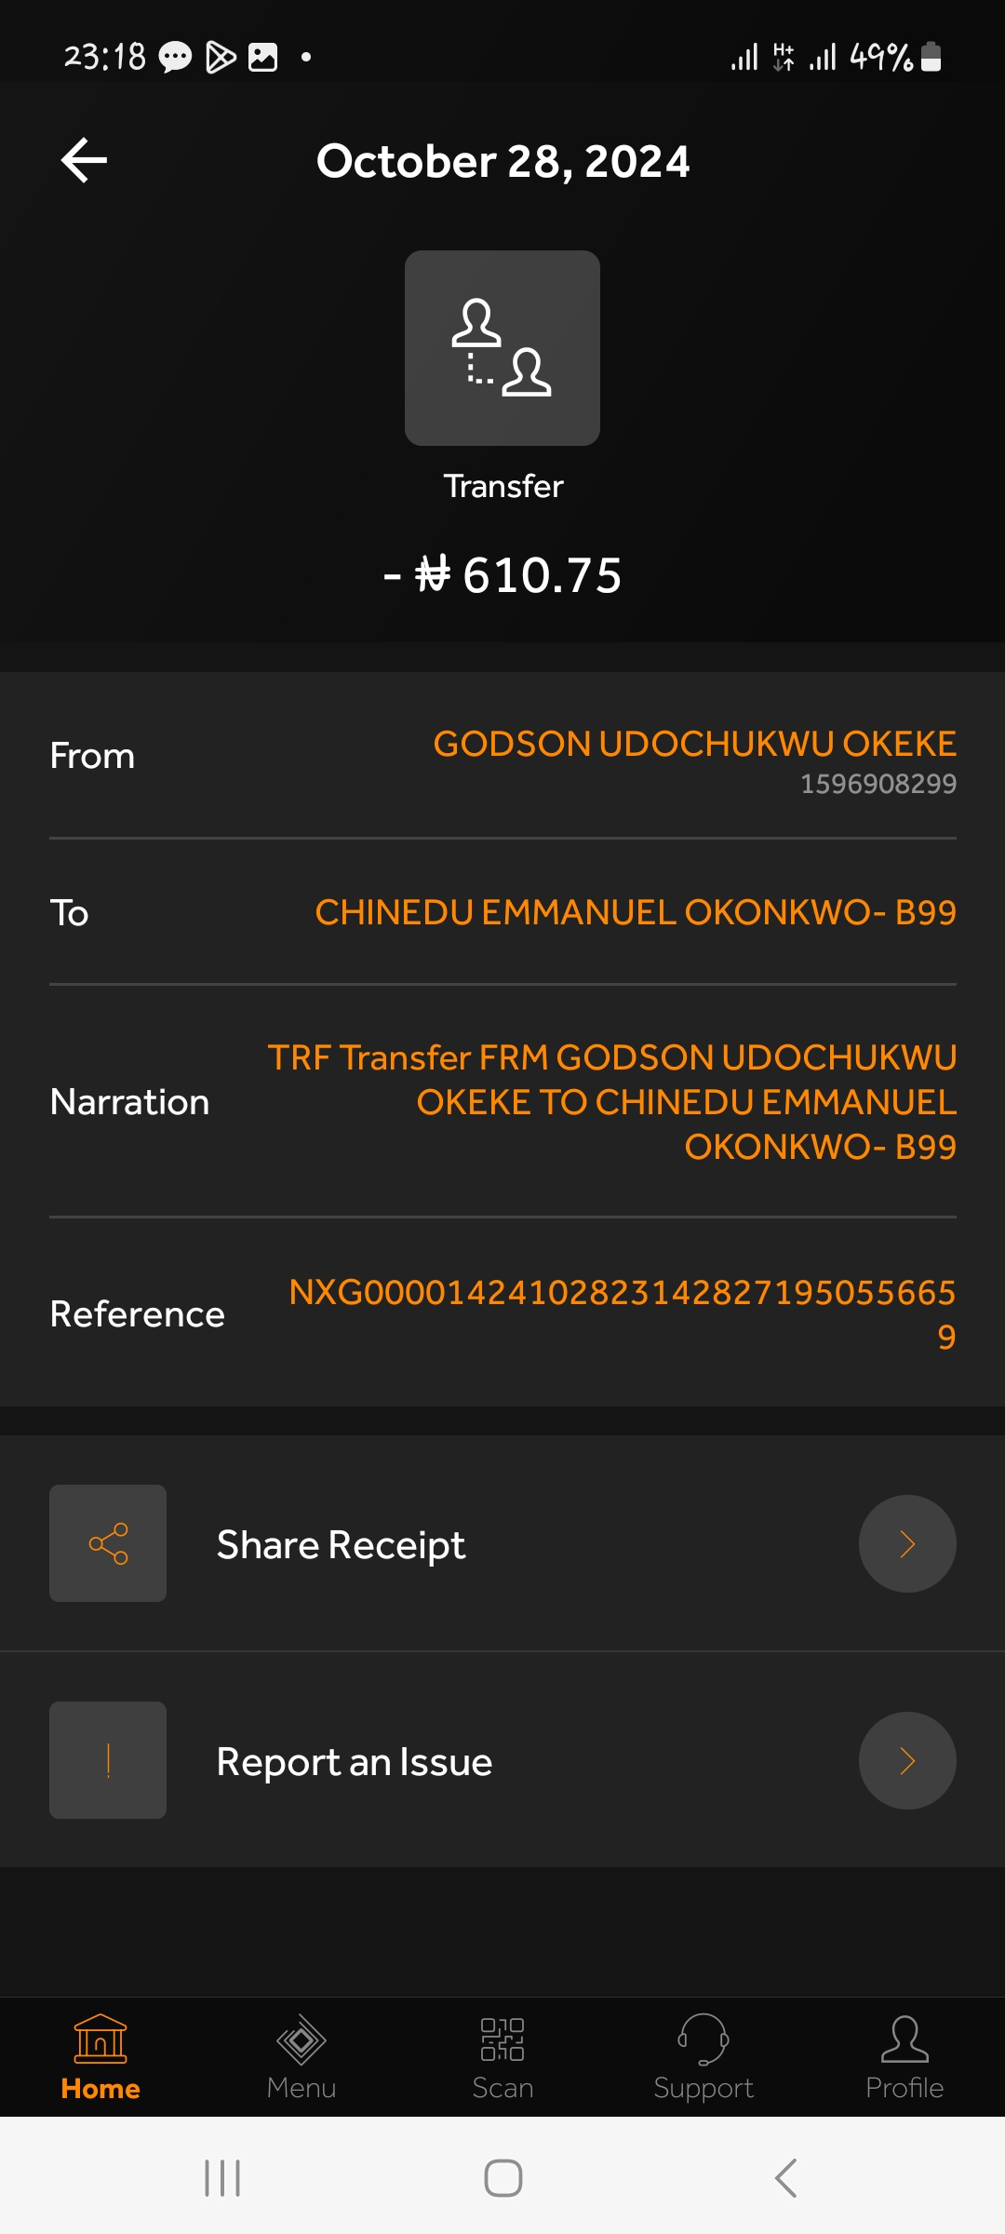Screen dimensions: 1005x2234
Task: Tap the Transfer type icon
Action: point(502,348)
